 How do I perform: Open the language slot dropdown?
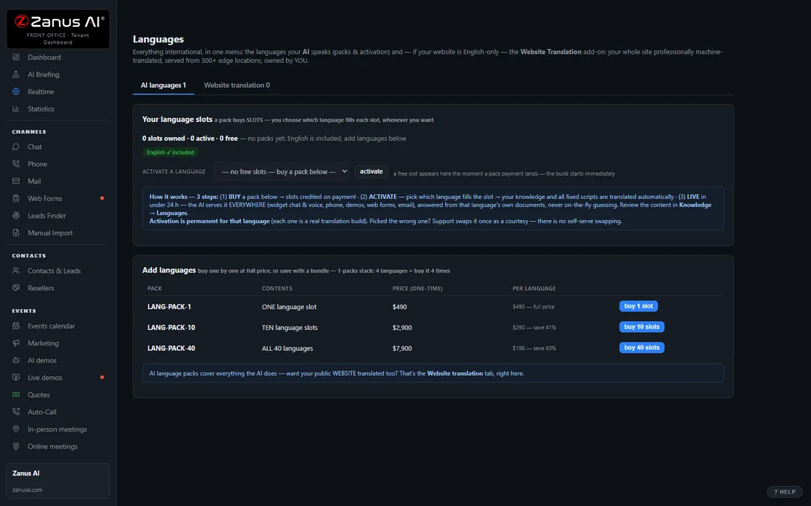(x=281, y=171)
